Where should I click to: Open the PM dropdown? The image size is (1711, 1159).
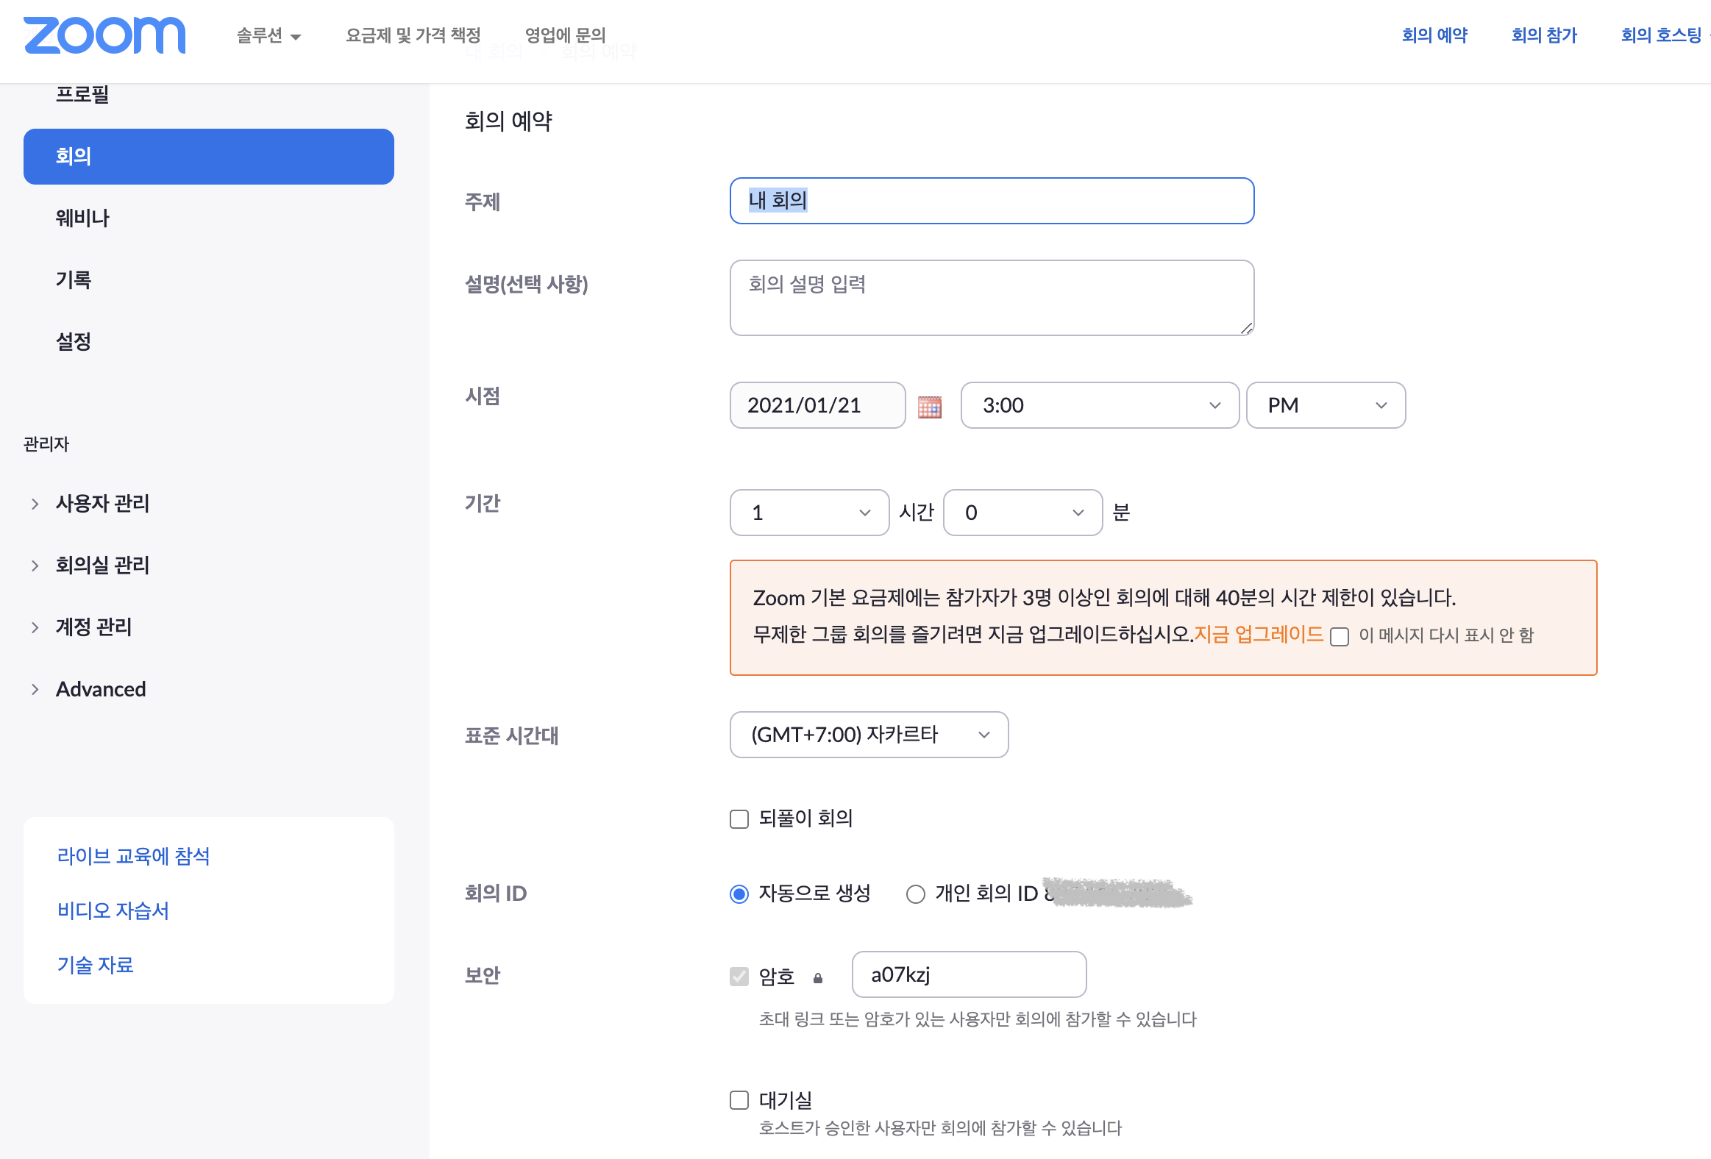[1326, 405]
